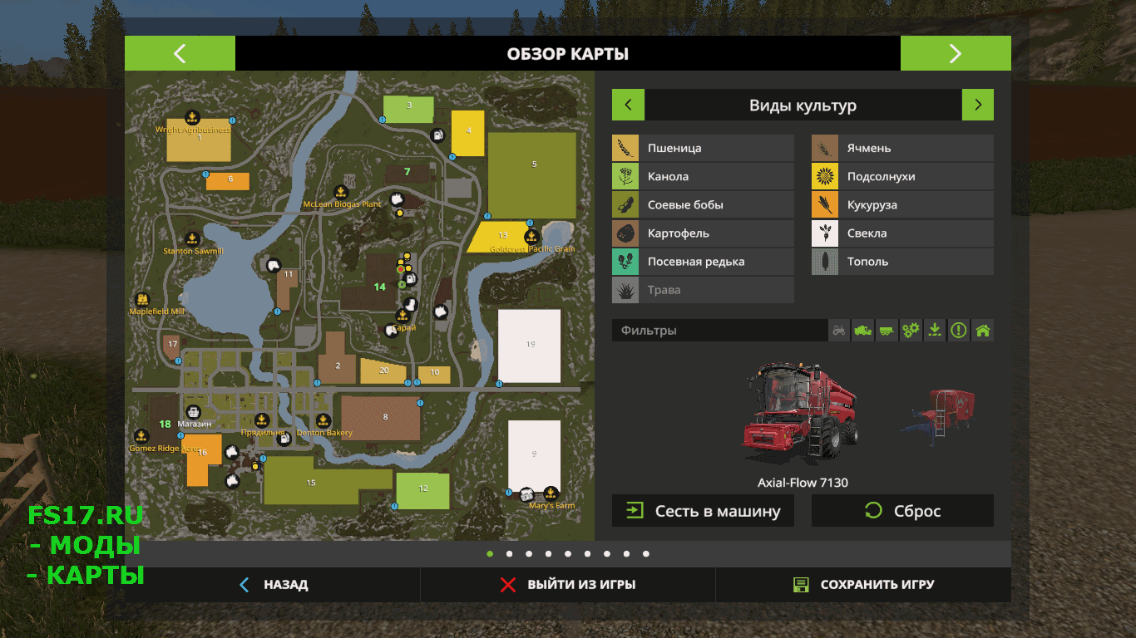Click Maplefield Mill icon on map
This screenshot has width=1136, height=638.
[x=142, y=299]
